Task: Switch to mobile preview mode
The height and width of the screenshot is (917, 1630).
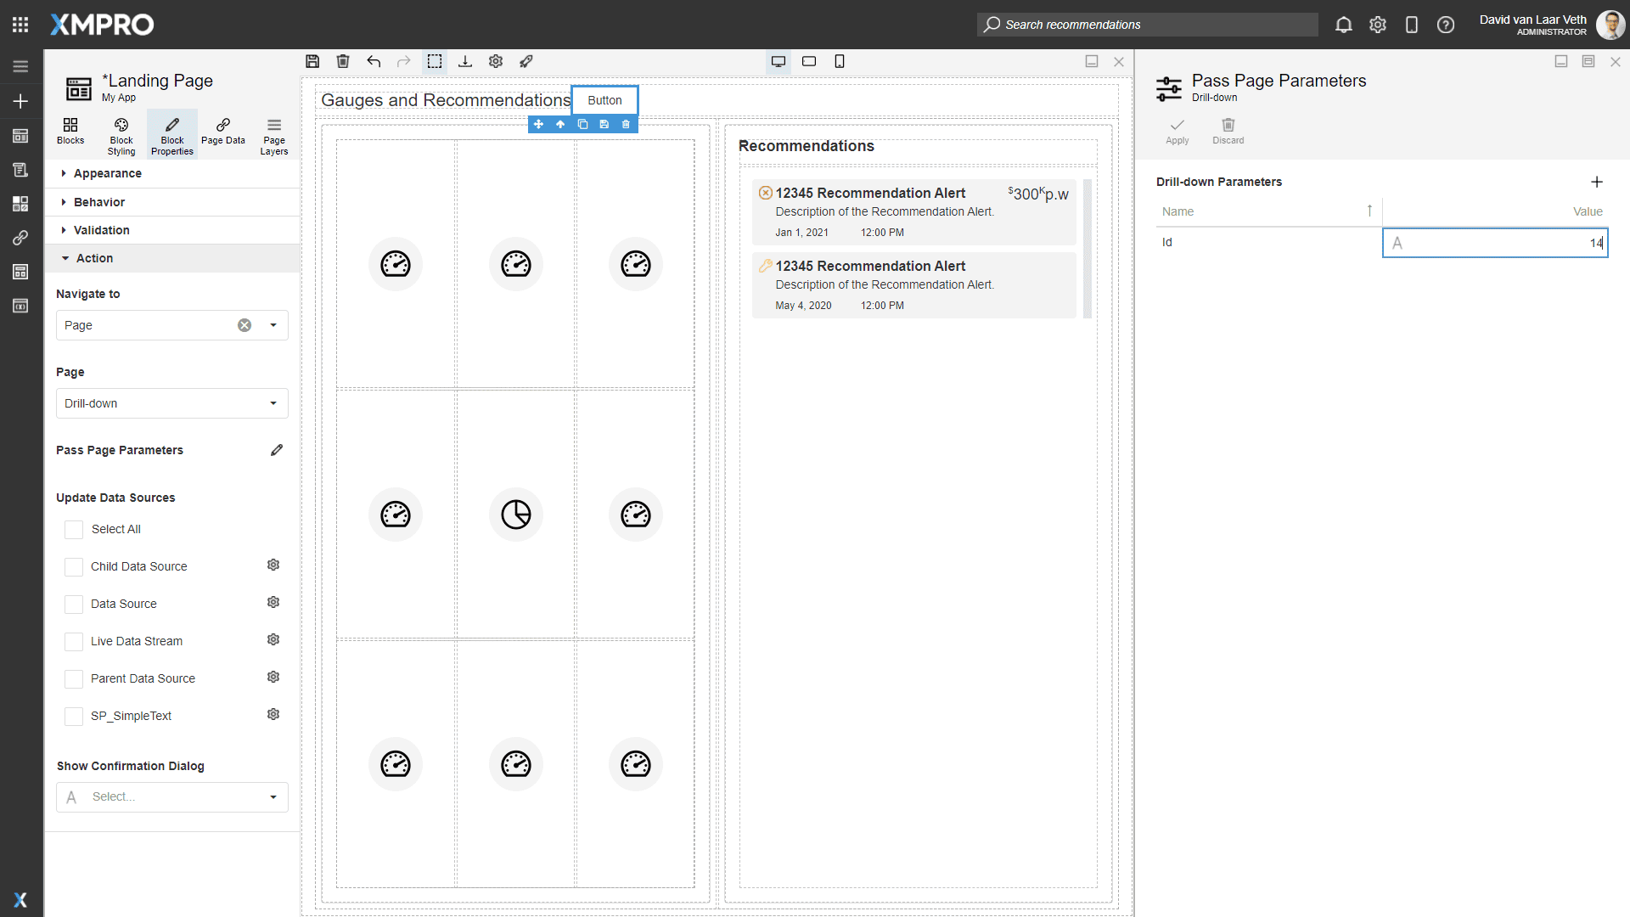Action: tap(840, 61)
